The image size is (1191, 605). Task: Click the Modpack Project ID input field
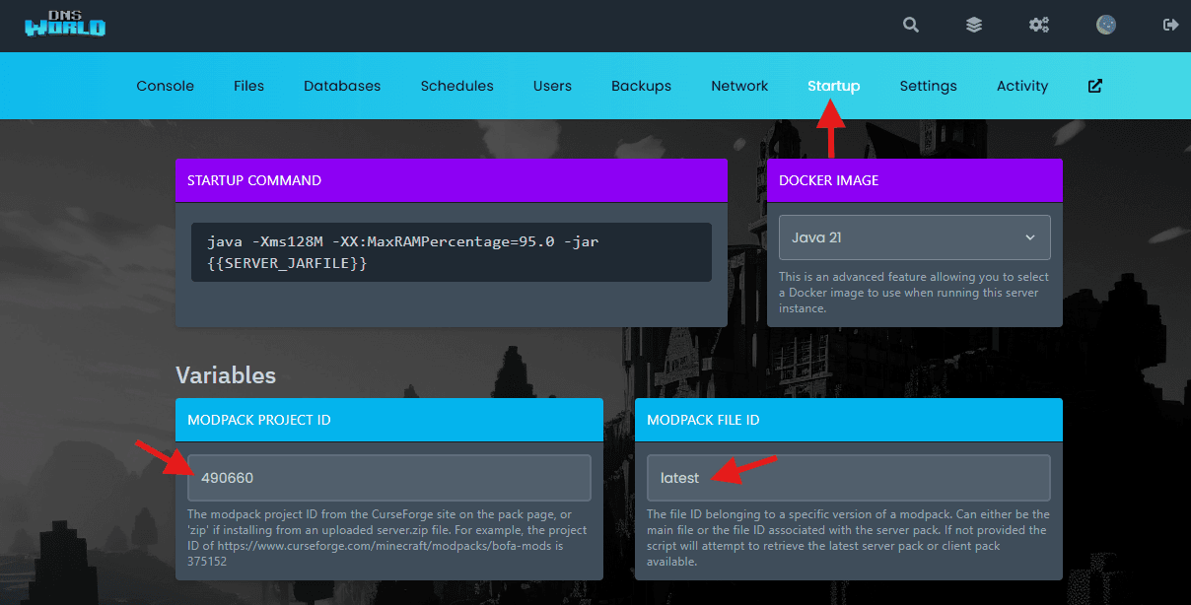click(x=389, y=478)
